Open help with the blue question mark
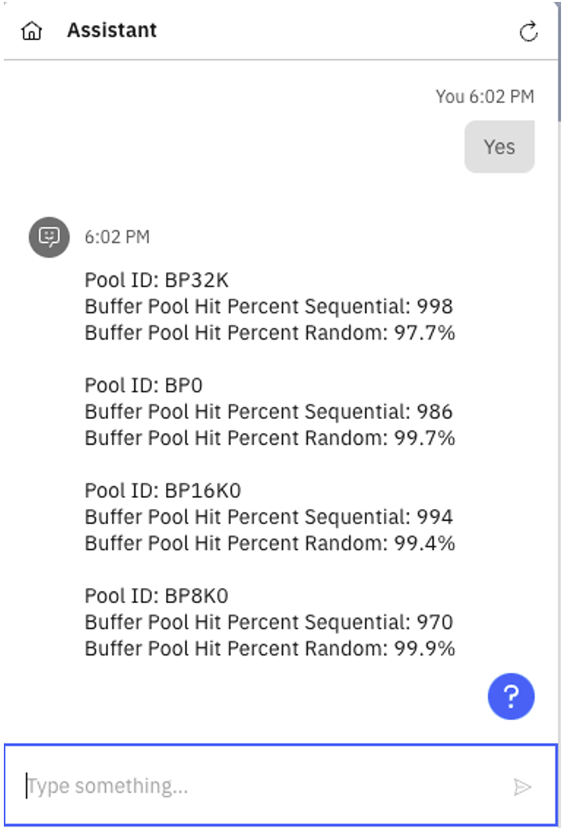 pos(510,696)
